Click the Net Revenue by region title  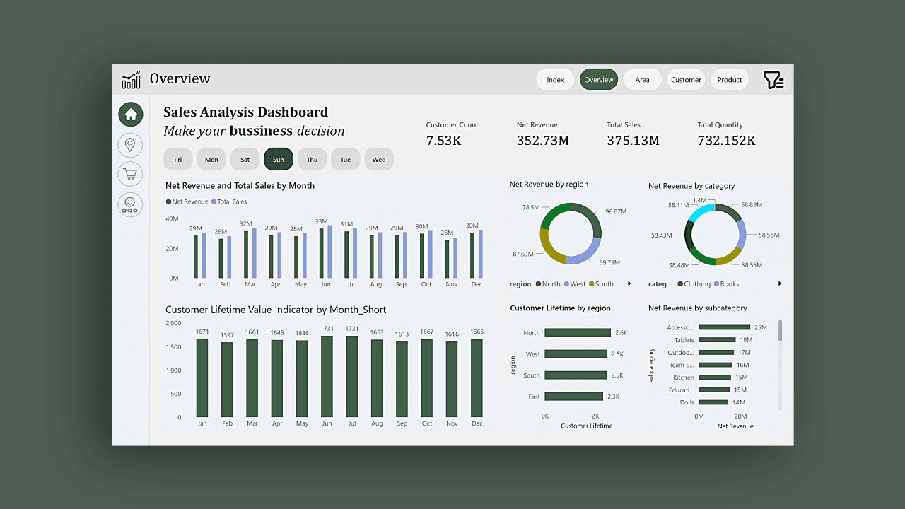point(549,184)
